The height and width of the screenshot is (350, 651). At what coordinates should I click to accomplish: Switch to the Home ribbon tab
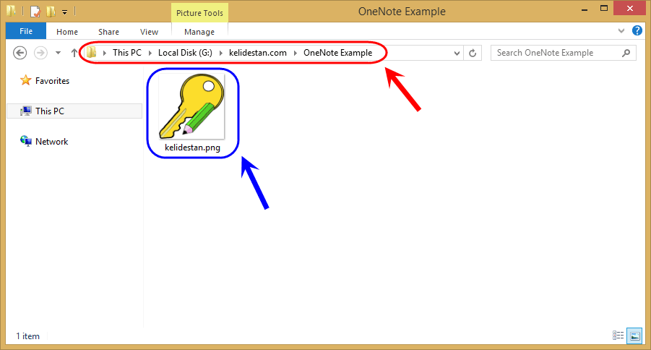(x=67, y=32)
